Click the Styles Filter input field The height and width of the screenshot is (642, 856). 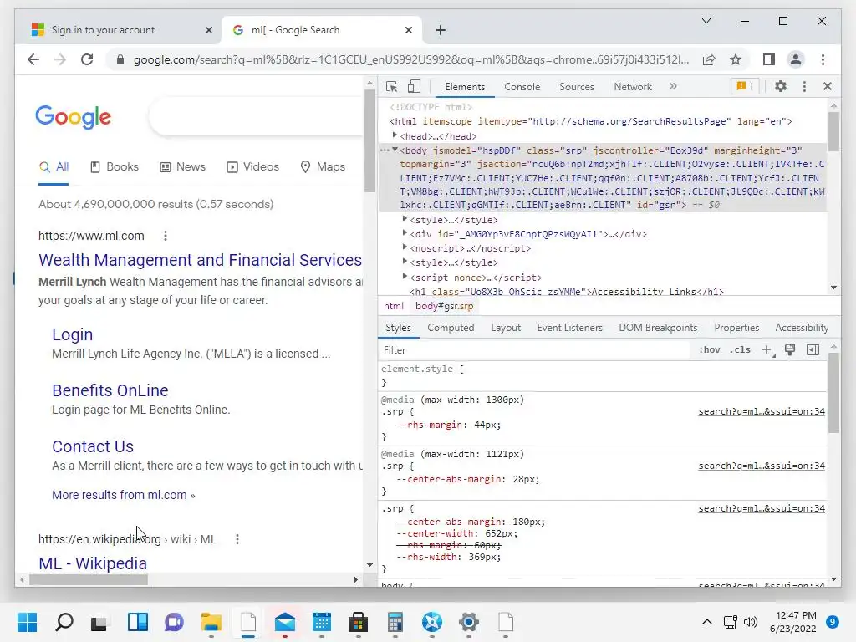(535, 350)
